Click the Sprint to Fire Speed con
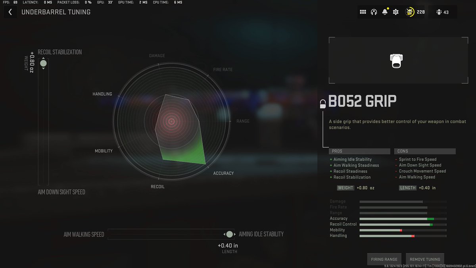The height and width of the screenshot is (268, 476). 418,159
